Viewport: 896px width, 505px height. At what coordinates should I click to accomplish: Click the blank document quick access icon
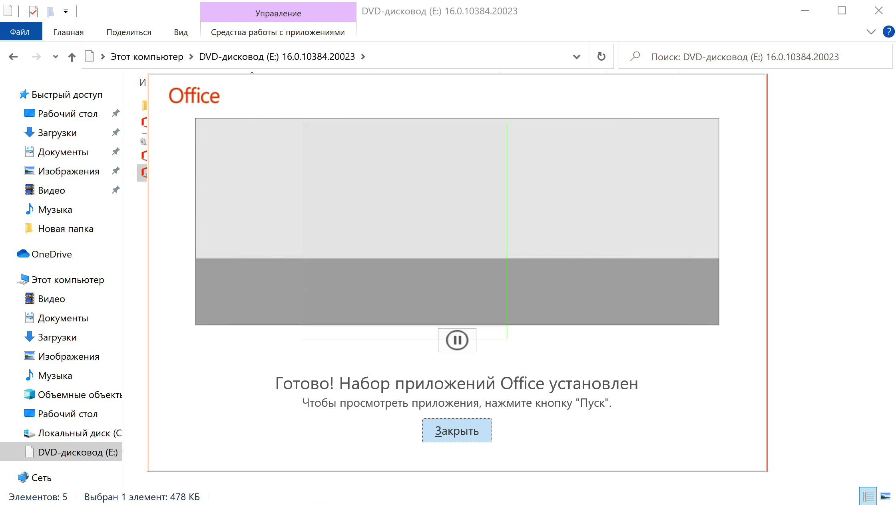point(8,11)
